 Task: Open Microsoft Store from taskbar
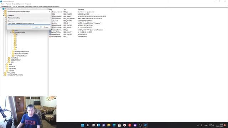pyautogui.click(x=119, y=125)
